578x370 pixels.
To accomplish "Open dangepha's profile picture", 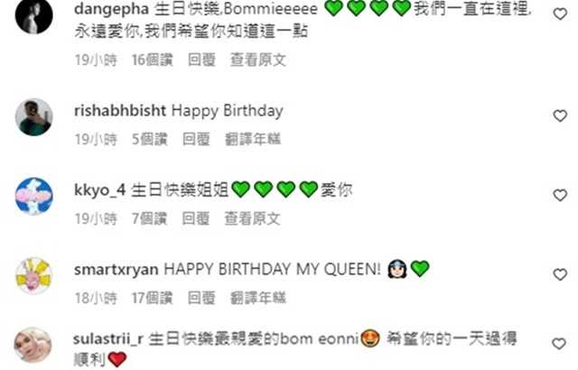I will tap(34, 15).
